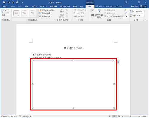Image resolution: width=149 pixels, height=118 pixels.
Task: Open the 位置 position menu
Action: coord(92,13)
